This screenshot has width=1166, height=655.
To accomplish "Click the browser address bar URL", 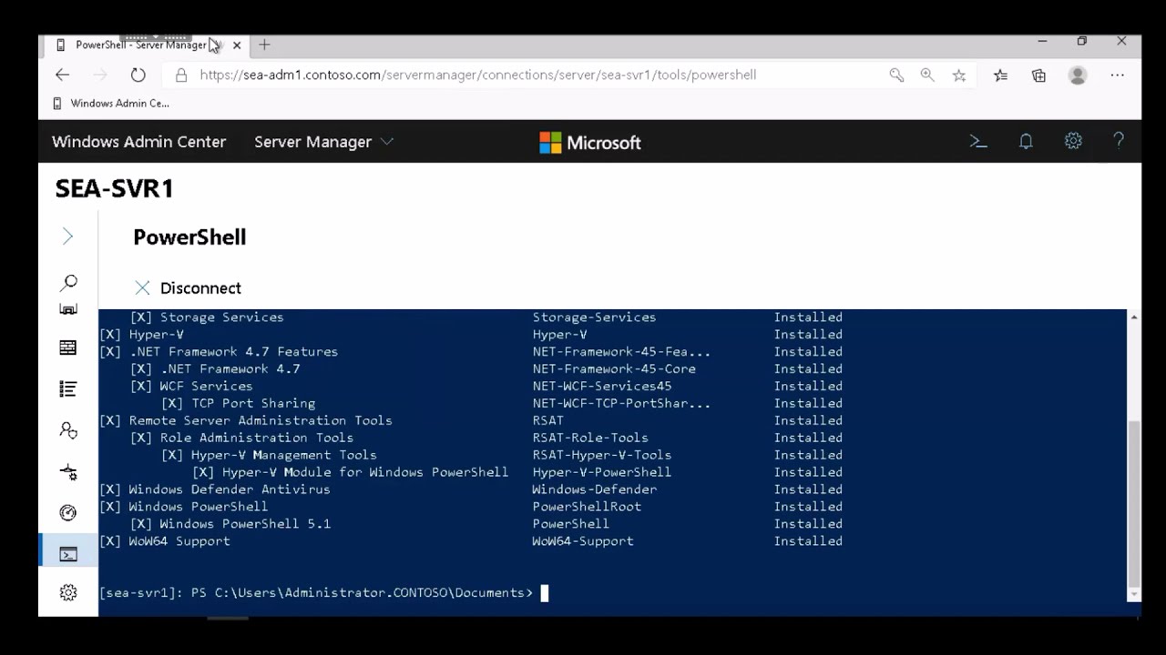I will tap(477, 76).
